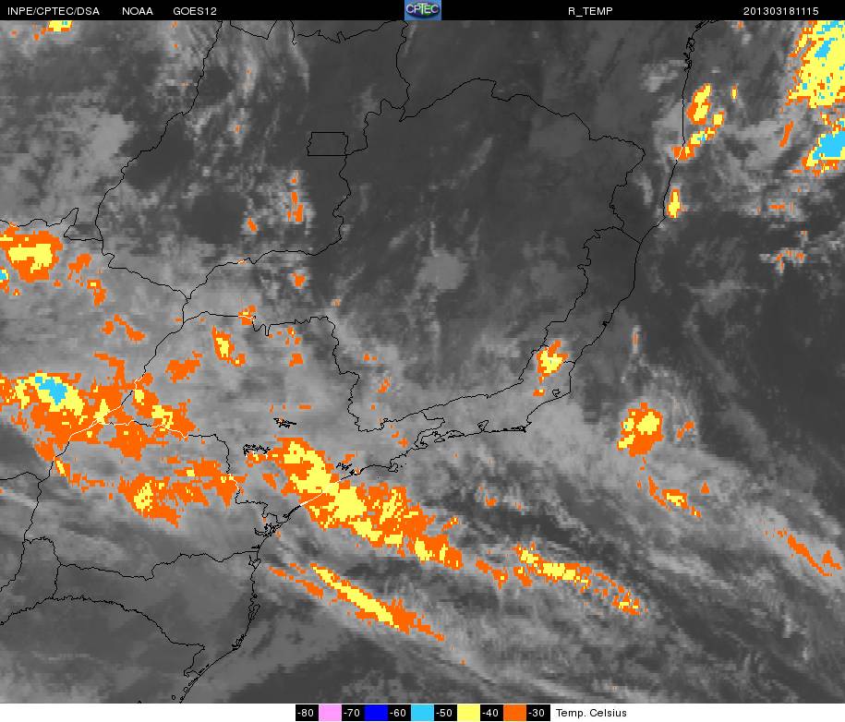Select the INPE/CPTEC/DSA header text
Screen dimensions: 845x722
[54, 11]
